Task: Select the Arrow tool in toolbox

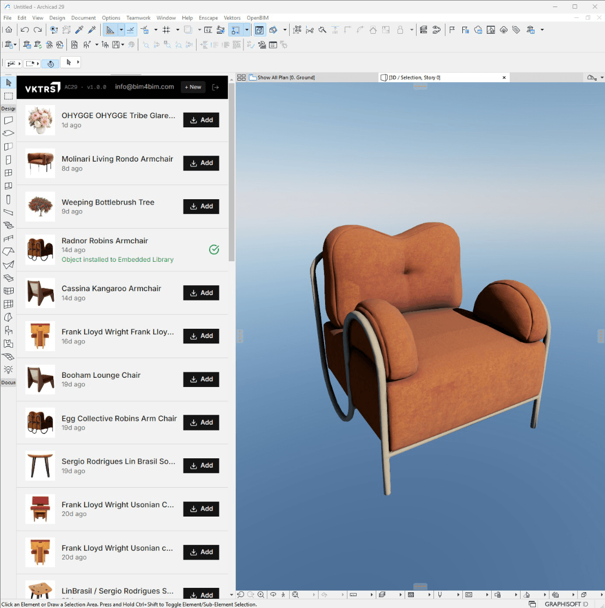Action: 9,83
